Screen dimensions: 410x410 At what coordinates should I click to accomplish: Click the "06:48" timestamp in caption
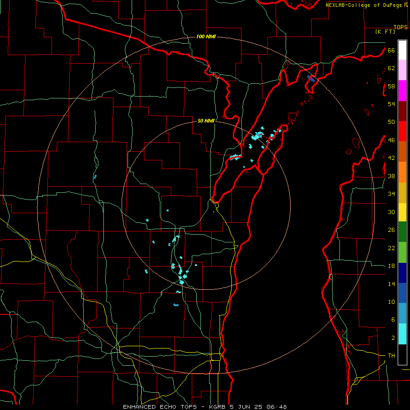tap(277, 407)
